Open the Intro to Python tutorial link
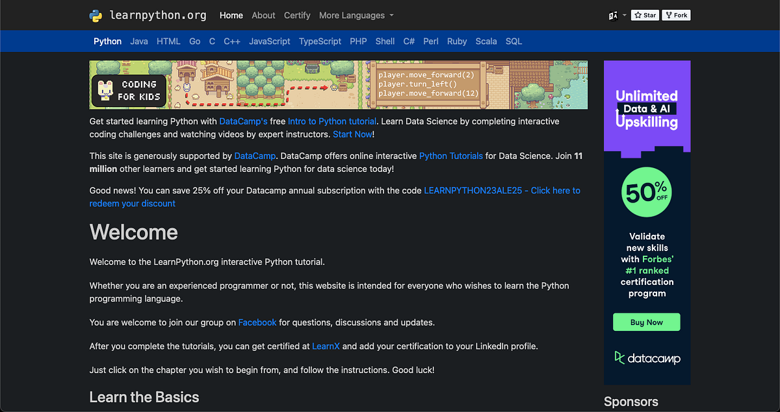The height and width of the screenshot is (412, 780). click(332, 121)
